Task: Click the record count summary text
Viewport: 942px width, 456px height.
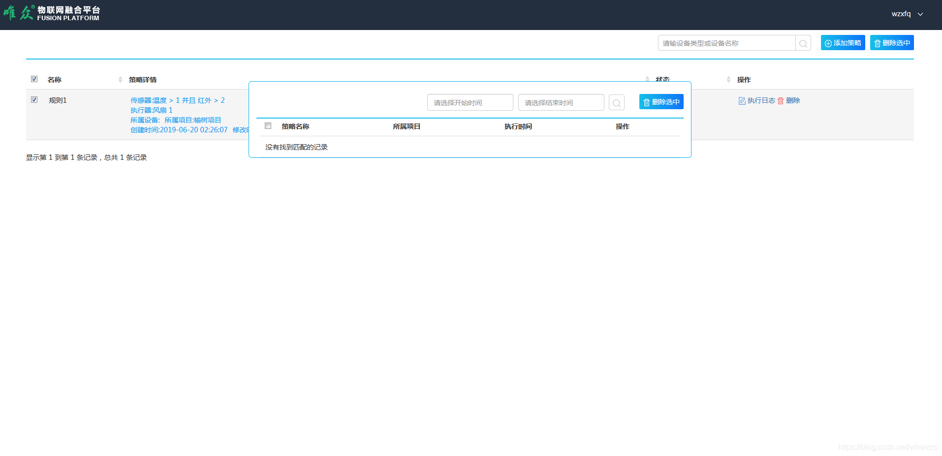Action: pos(87,157)
